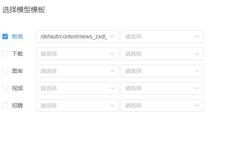Viewport: 251px width, 160px height.
Task: Open first 请选择 dropdown for 招聘
Action: click(77, 105)
